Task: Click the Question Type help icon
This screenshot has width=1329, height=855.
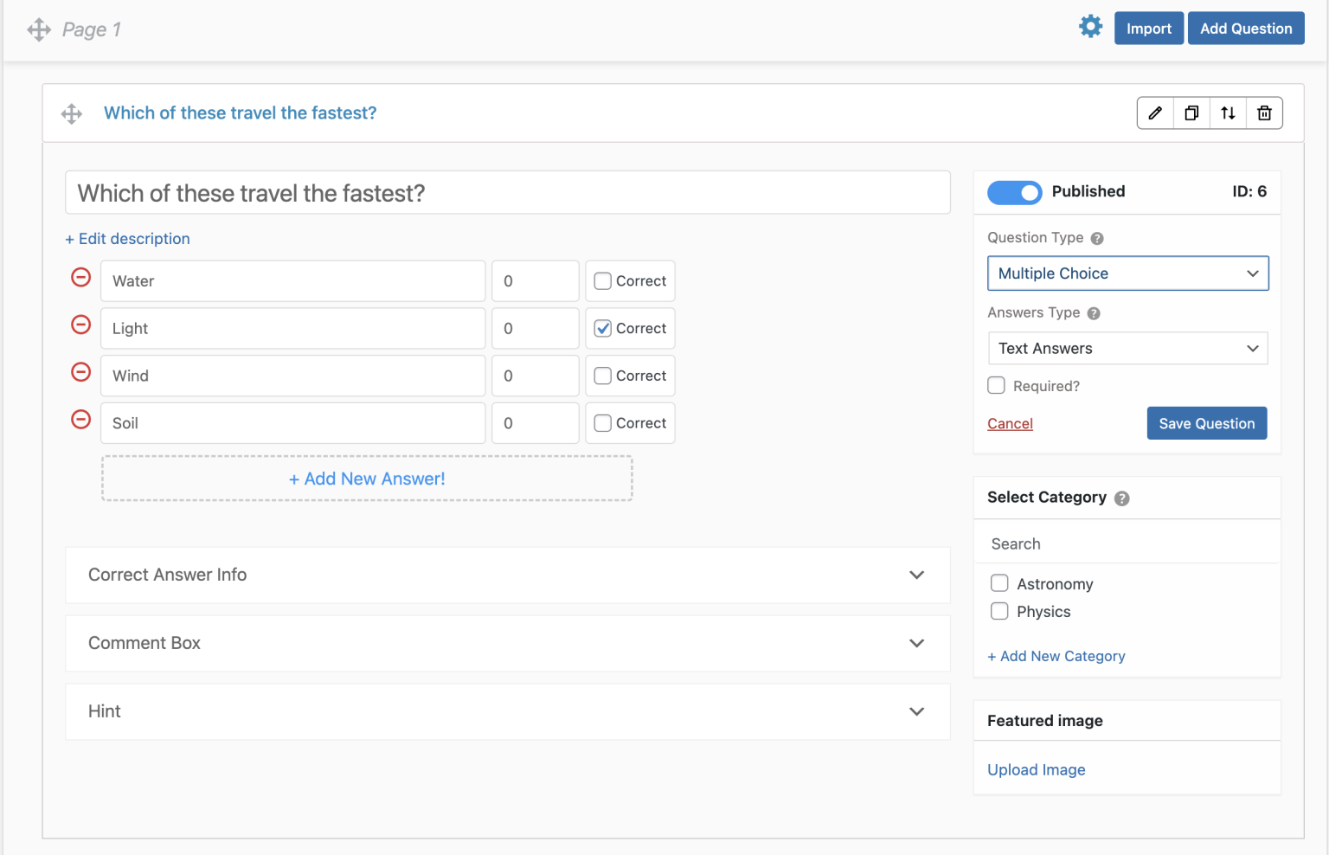Action: tap(1096, 237)
